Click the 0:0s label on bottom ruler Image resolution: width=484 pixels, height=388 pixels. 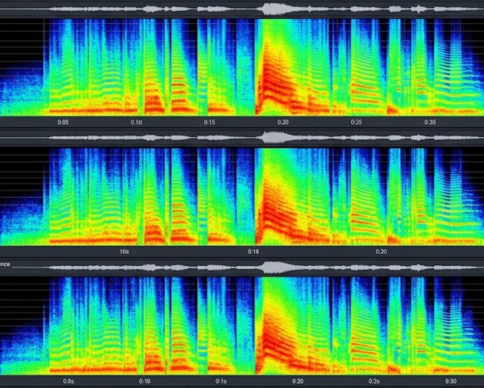point(69,381)
